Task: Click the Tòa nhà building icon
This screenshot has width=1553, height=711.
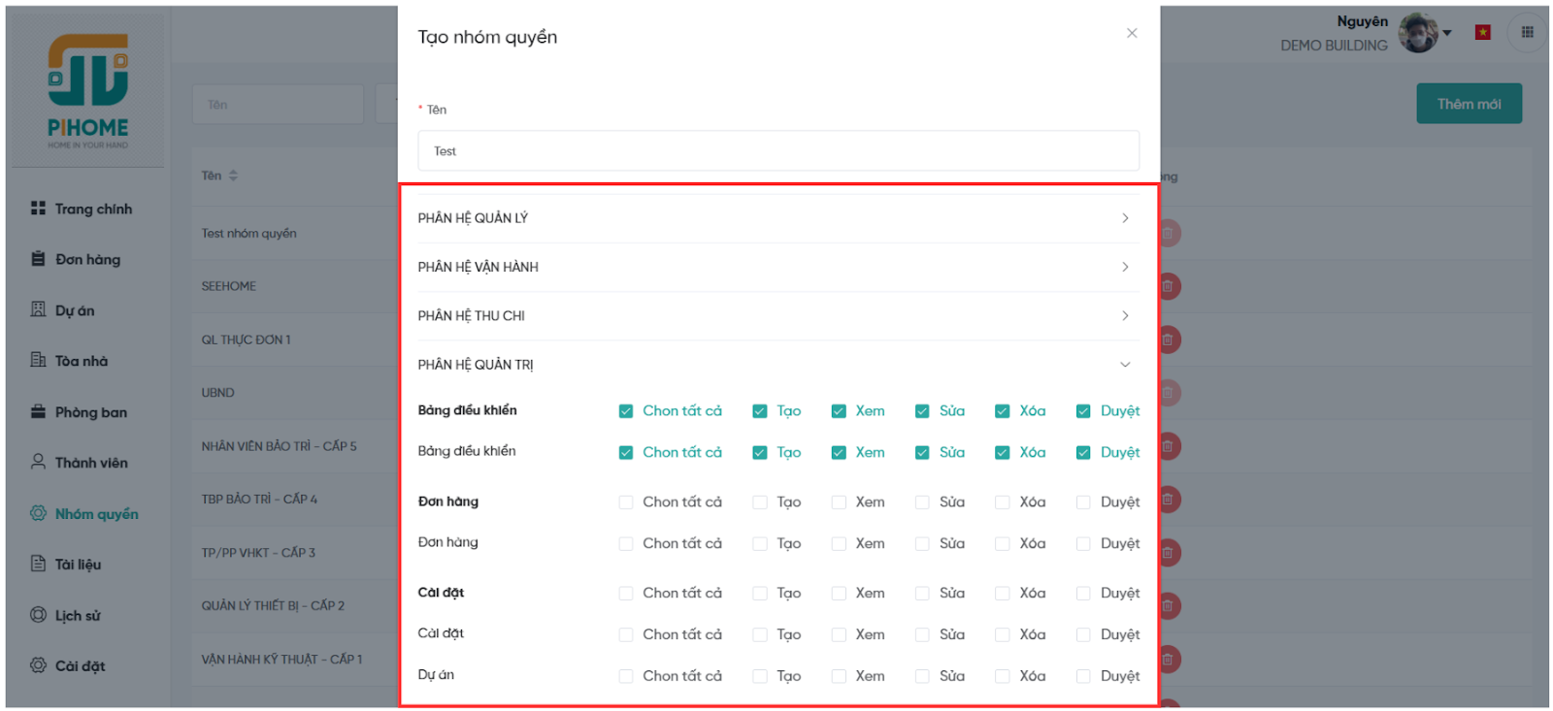Action: [38, 360]
